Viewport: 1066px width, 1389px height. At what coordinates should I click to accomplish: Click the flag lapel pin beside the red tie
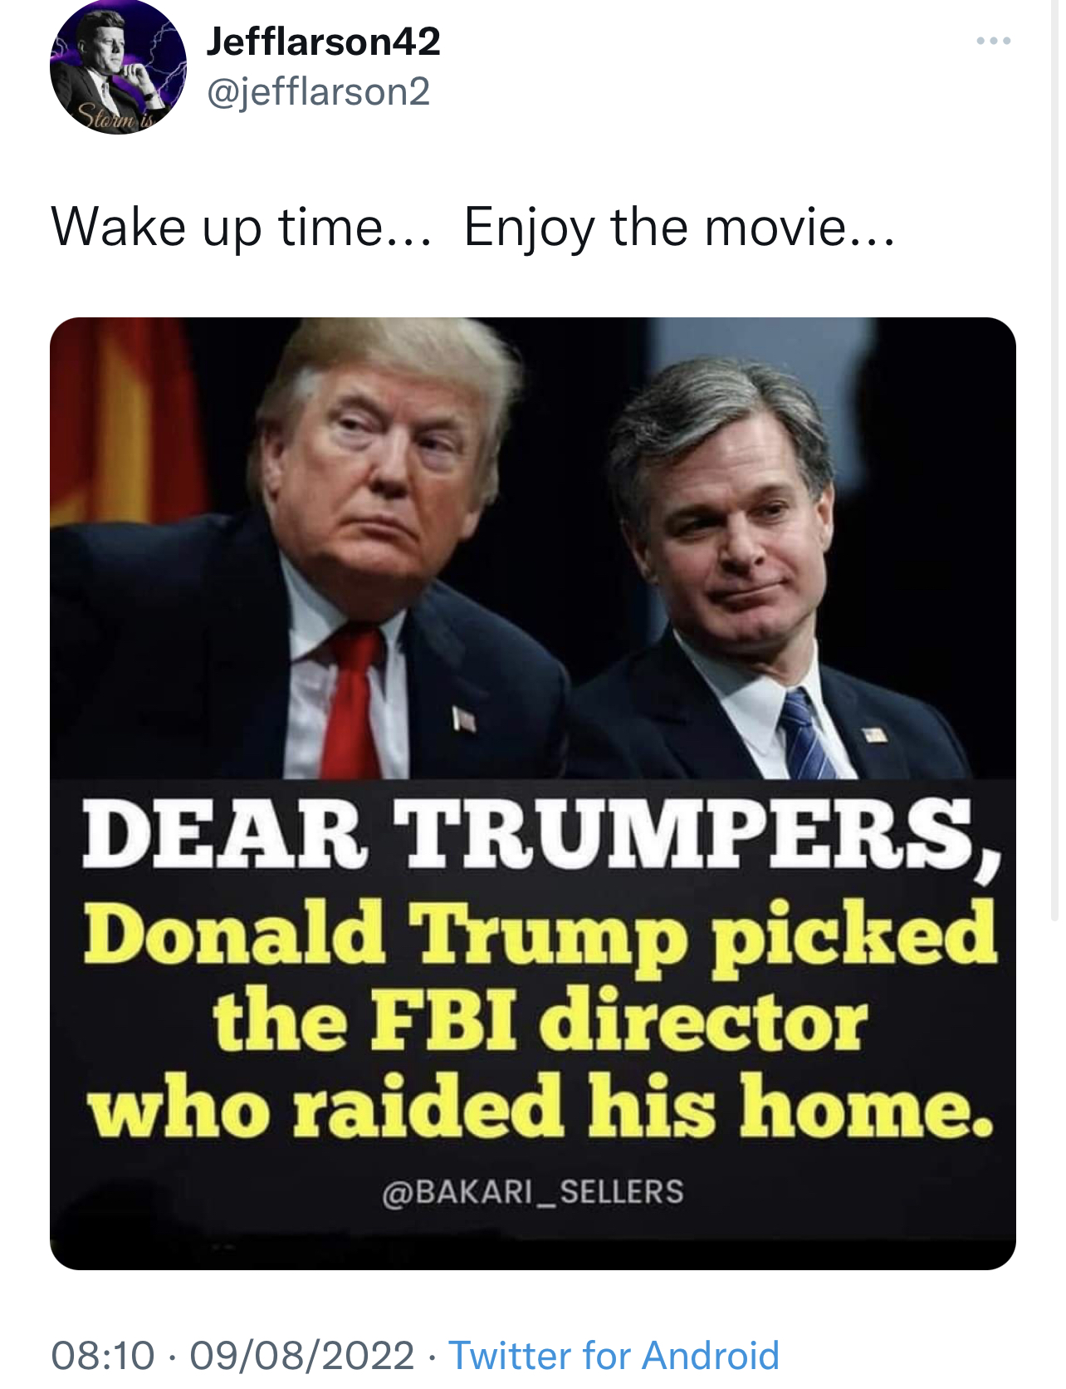463,719
